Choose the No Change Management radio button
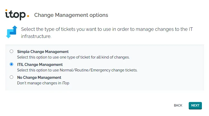Screen dimensions: 209x116 (11, 77)
